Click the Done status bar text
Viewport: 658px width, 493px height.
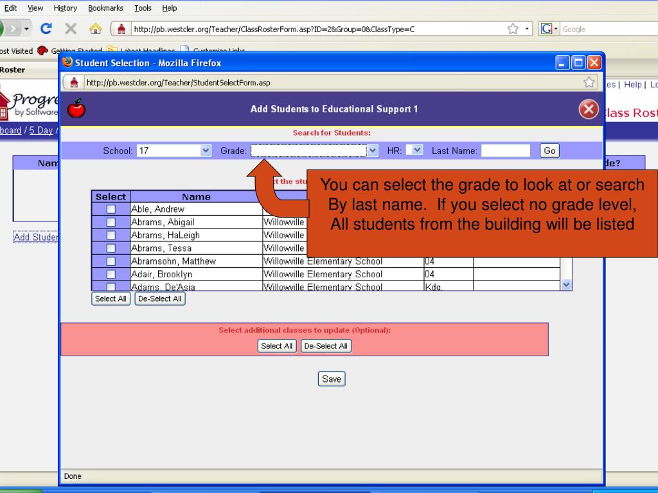tap(73, 476)
